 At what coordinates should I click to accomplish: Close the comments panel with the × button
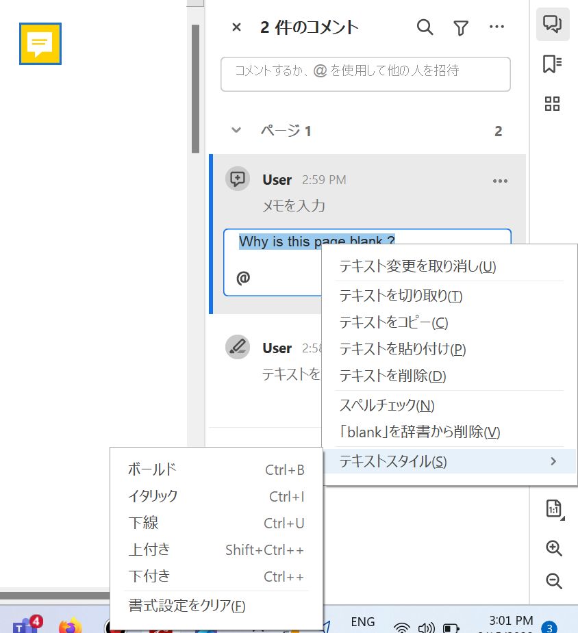pos(236,27)
